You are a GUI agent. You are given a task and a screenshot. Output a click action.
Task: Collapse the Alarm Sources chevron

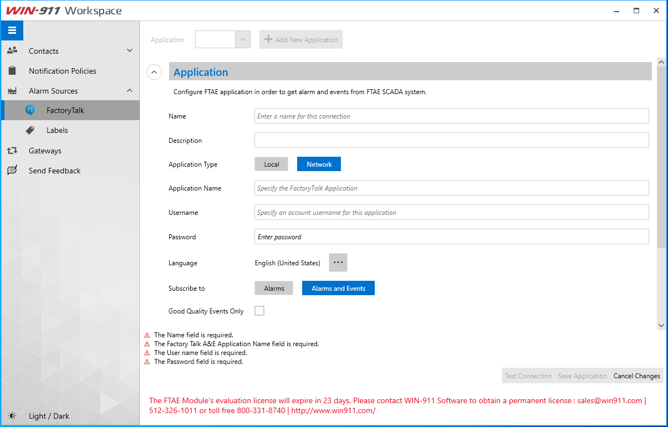(130, 90)
